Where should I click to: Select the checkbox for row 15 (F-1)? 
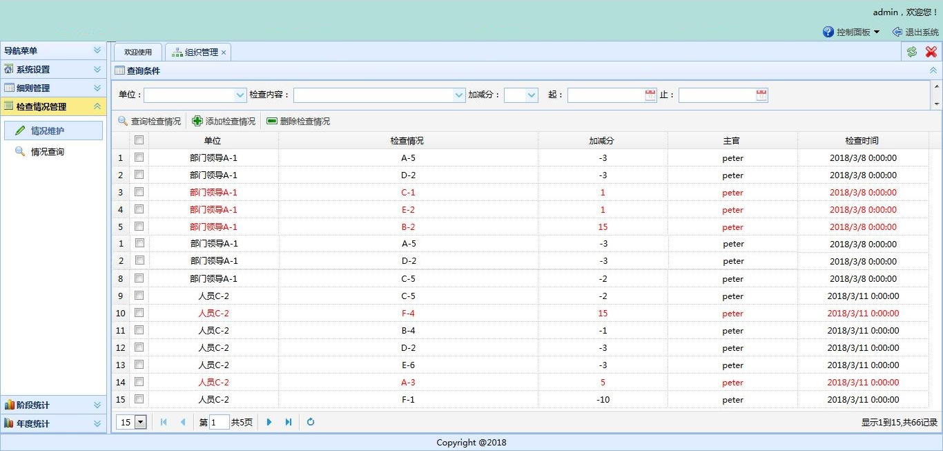point(139,399)
